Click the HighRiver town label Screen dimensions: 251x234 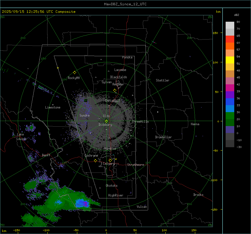tap(116, 195)
